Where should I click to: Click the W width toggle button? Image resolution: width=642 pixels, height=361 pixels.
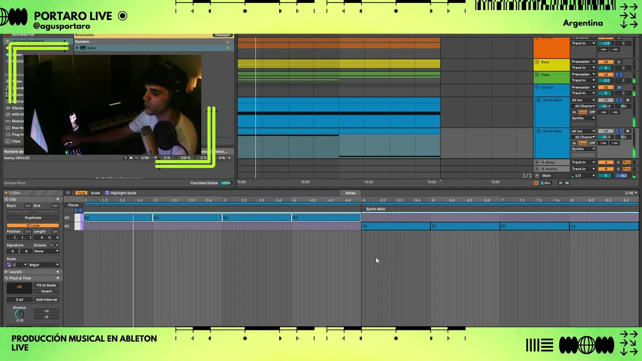(x=567, y=183)
